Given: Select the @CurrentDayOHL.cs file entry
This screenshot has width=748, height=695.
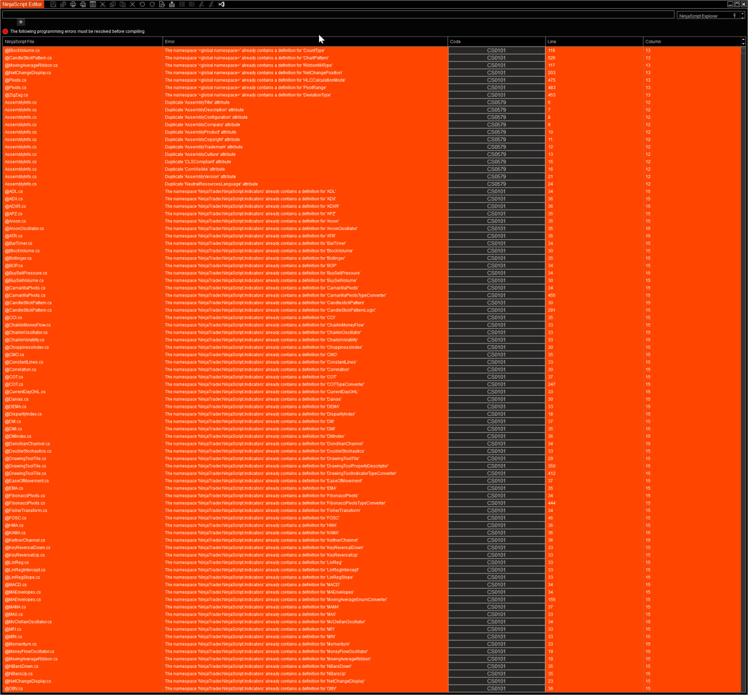Looking at the screenshot, I should (25, 392).
